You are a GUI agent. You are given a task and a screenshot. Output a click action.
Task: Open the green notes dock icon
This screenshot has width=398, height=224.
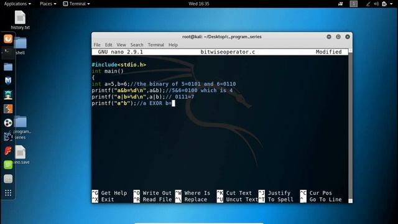(8, 165)
